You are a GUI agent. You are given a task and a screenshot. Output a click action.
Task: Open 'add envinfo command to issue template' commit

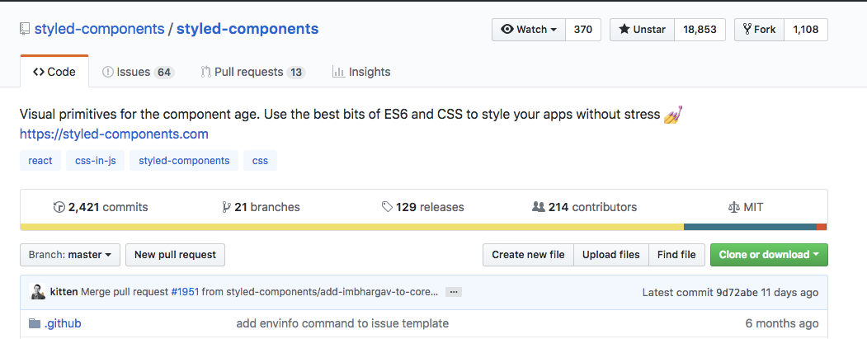(342, 323)
